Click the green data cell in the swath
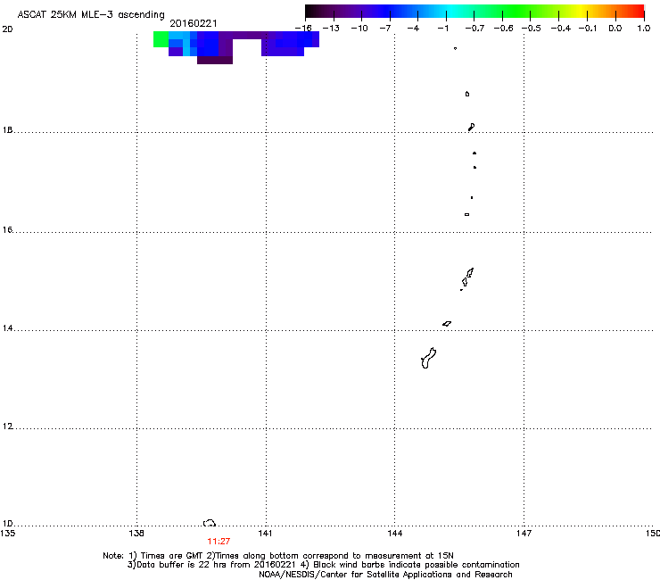The height and width of the screenshot is (580, 660). (x=161, y=39)
